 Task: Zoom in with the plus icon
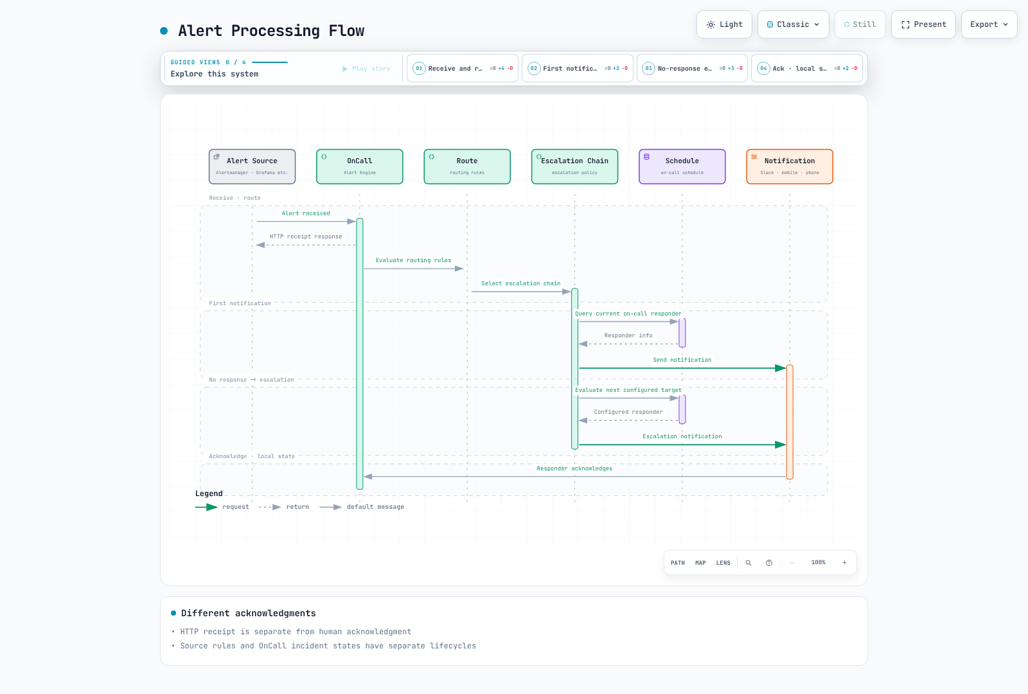click(x=844, y=563)
